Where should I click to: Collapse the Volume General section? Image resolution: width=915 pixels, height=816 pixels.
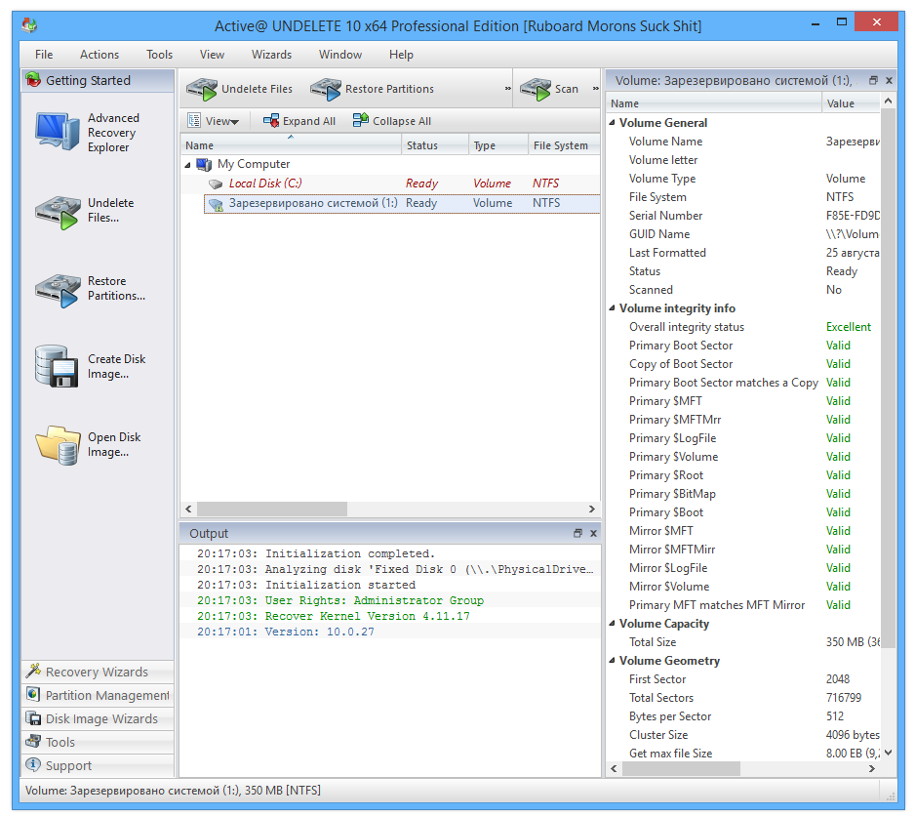pyautogui.click(x=613, y=123)
